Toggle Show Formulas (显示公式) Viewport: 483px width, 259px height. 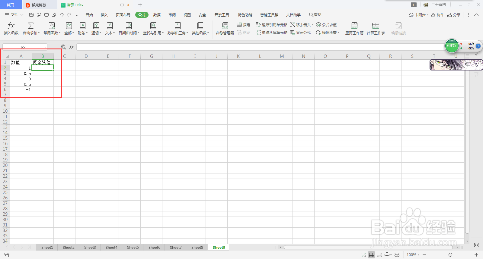point(300,33)
